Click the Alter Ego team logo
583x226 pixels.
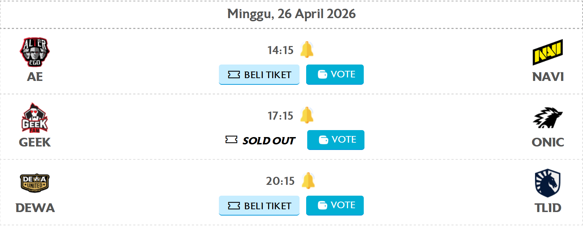click(34, 52)
